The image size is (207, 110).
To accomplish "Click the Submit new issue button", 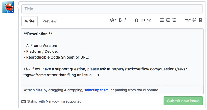I will [183, 101].
